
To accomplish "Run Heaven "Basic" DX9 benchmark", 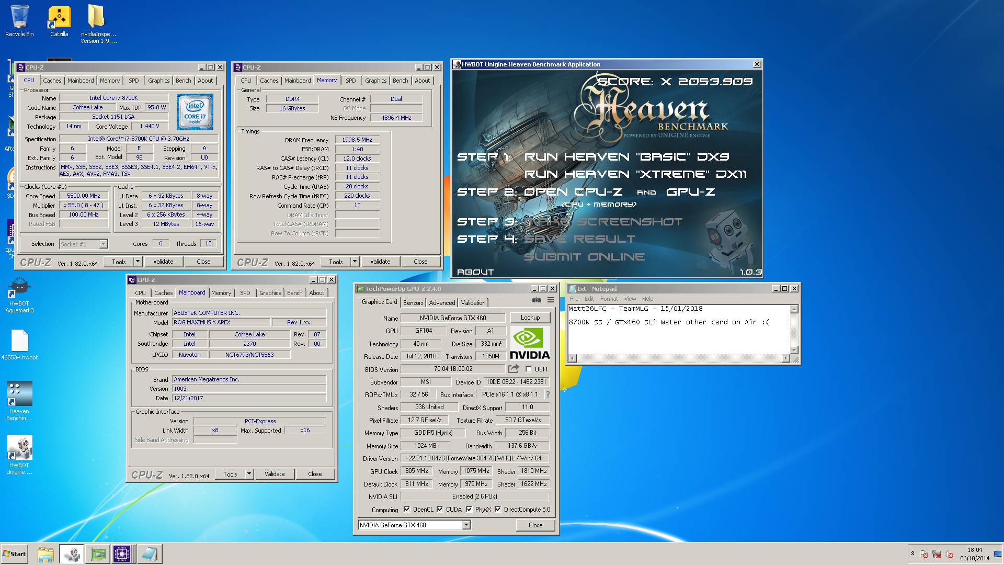I will pyautogui.click(x=626, y=157).
